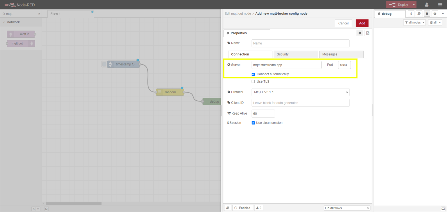Image resolution: width=447 pixels, height=212 pixels.
Task: Uncheck Connect automatically checkbox
Action: (x=253, y=74)
